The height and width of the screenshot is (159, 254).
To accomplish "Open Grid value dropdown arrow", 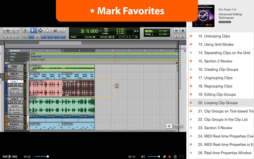I will click(168, 31).
